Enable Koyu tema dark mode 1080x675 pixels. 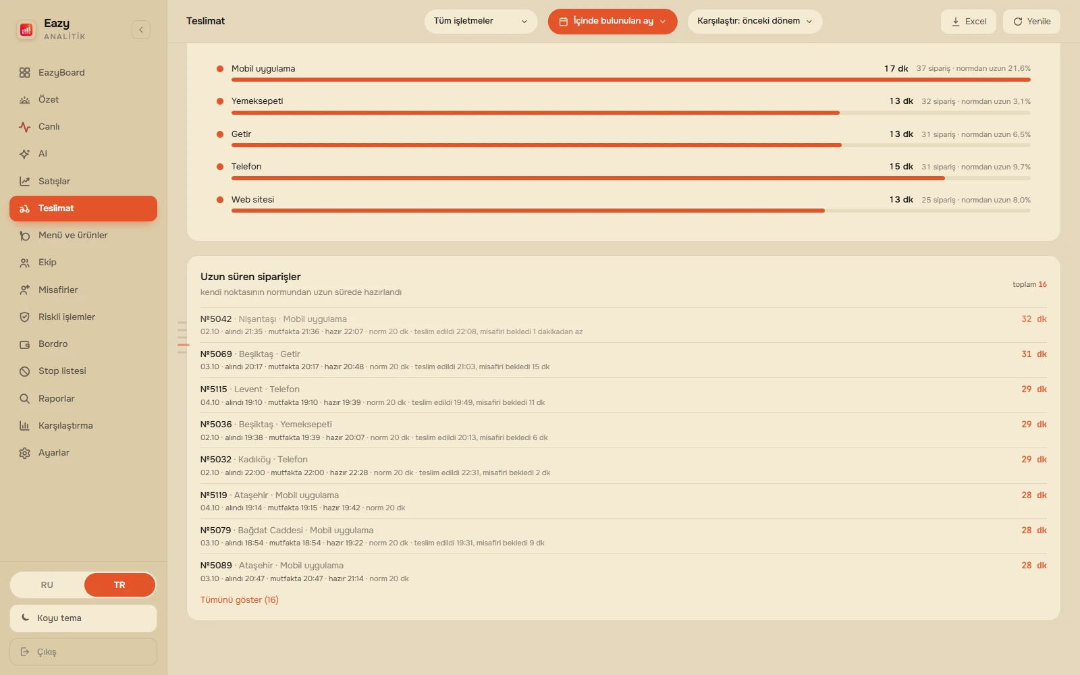83,618
